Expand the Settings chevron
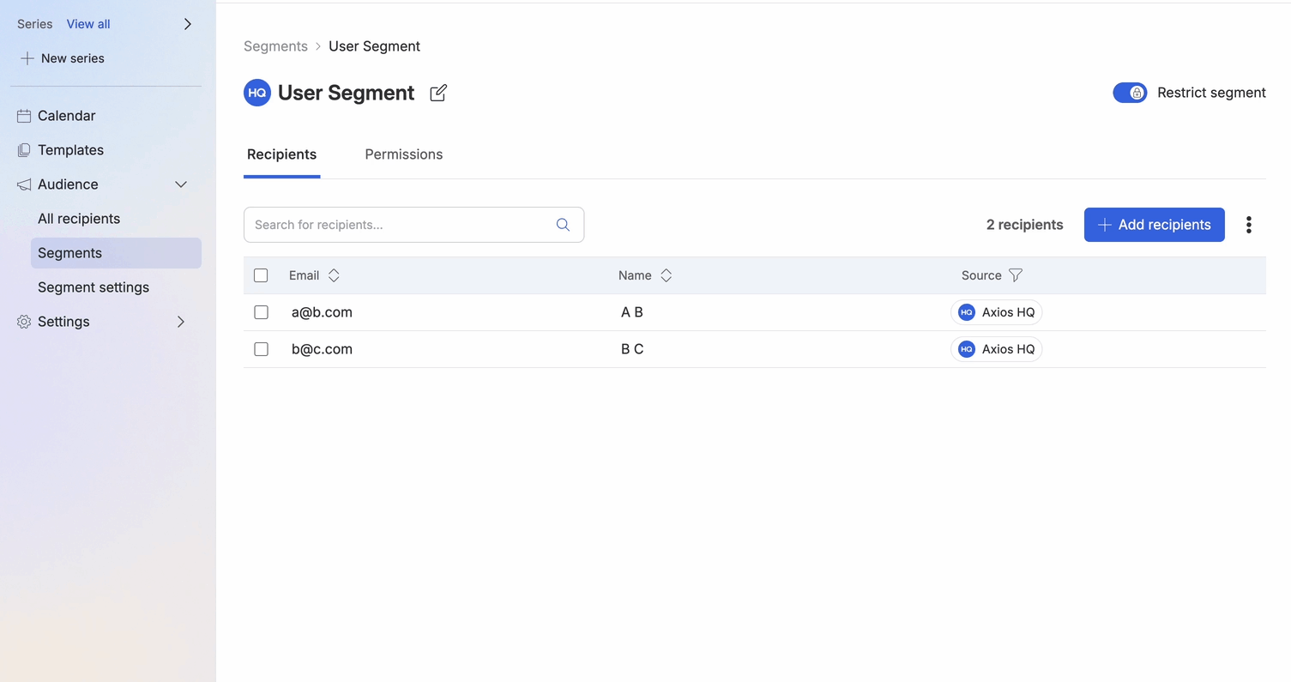 (181, 322)
